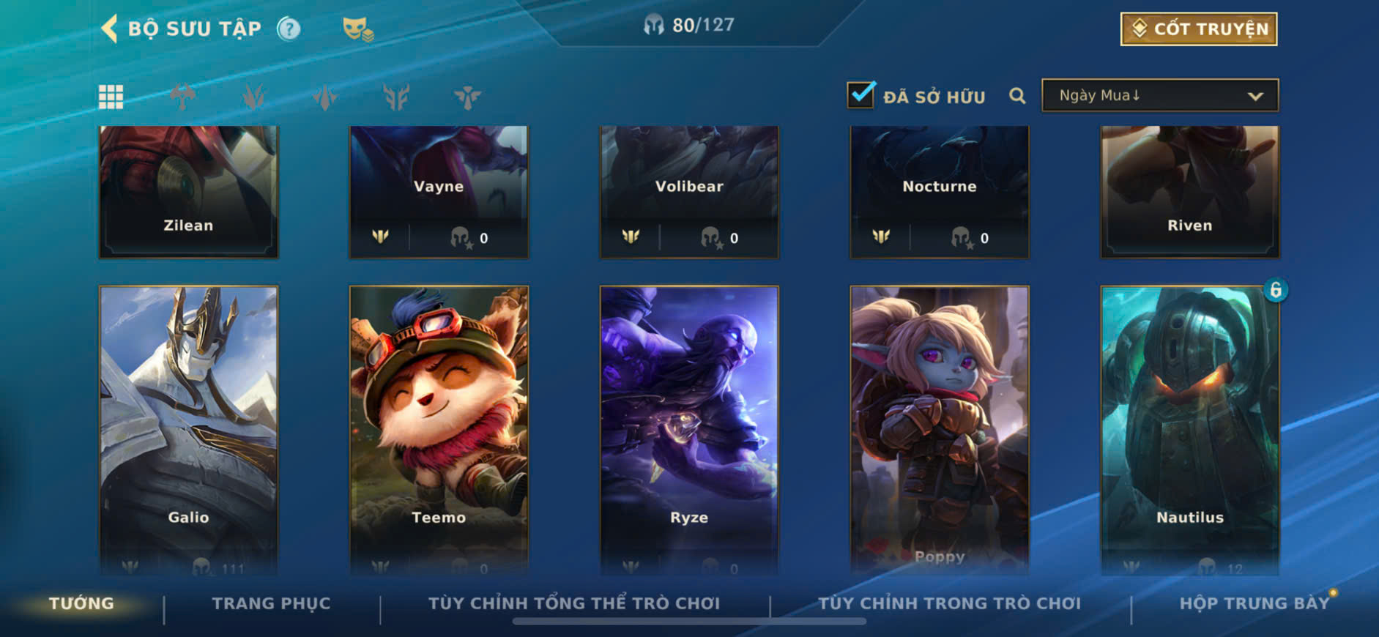This screenshot has height=637, width=1379.
Task: Open the Cốt Truyện button
Action: (x=1199, y=29)
